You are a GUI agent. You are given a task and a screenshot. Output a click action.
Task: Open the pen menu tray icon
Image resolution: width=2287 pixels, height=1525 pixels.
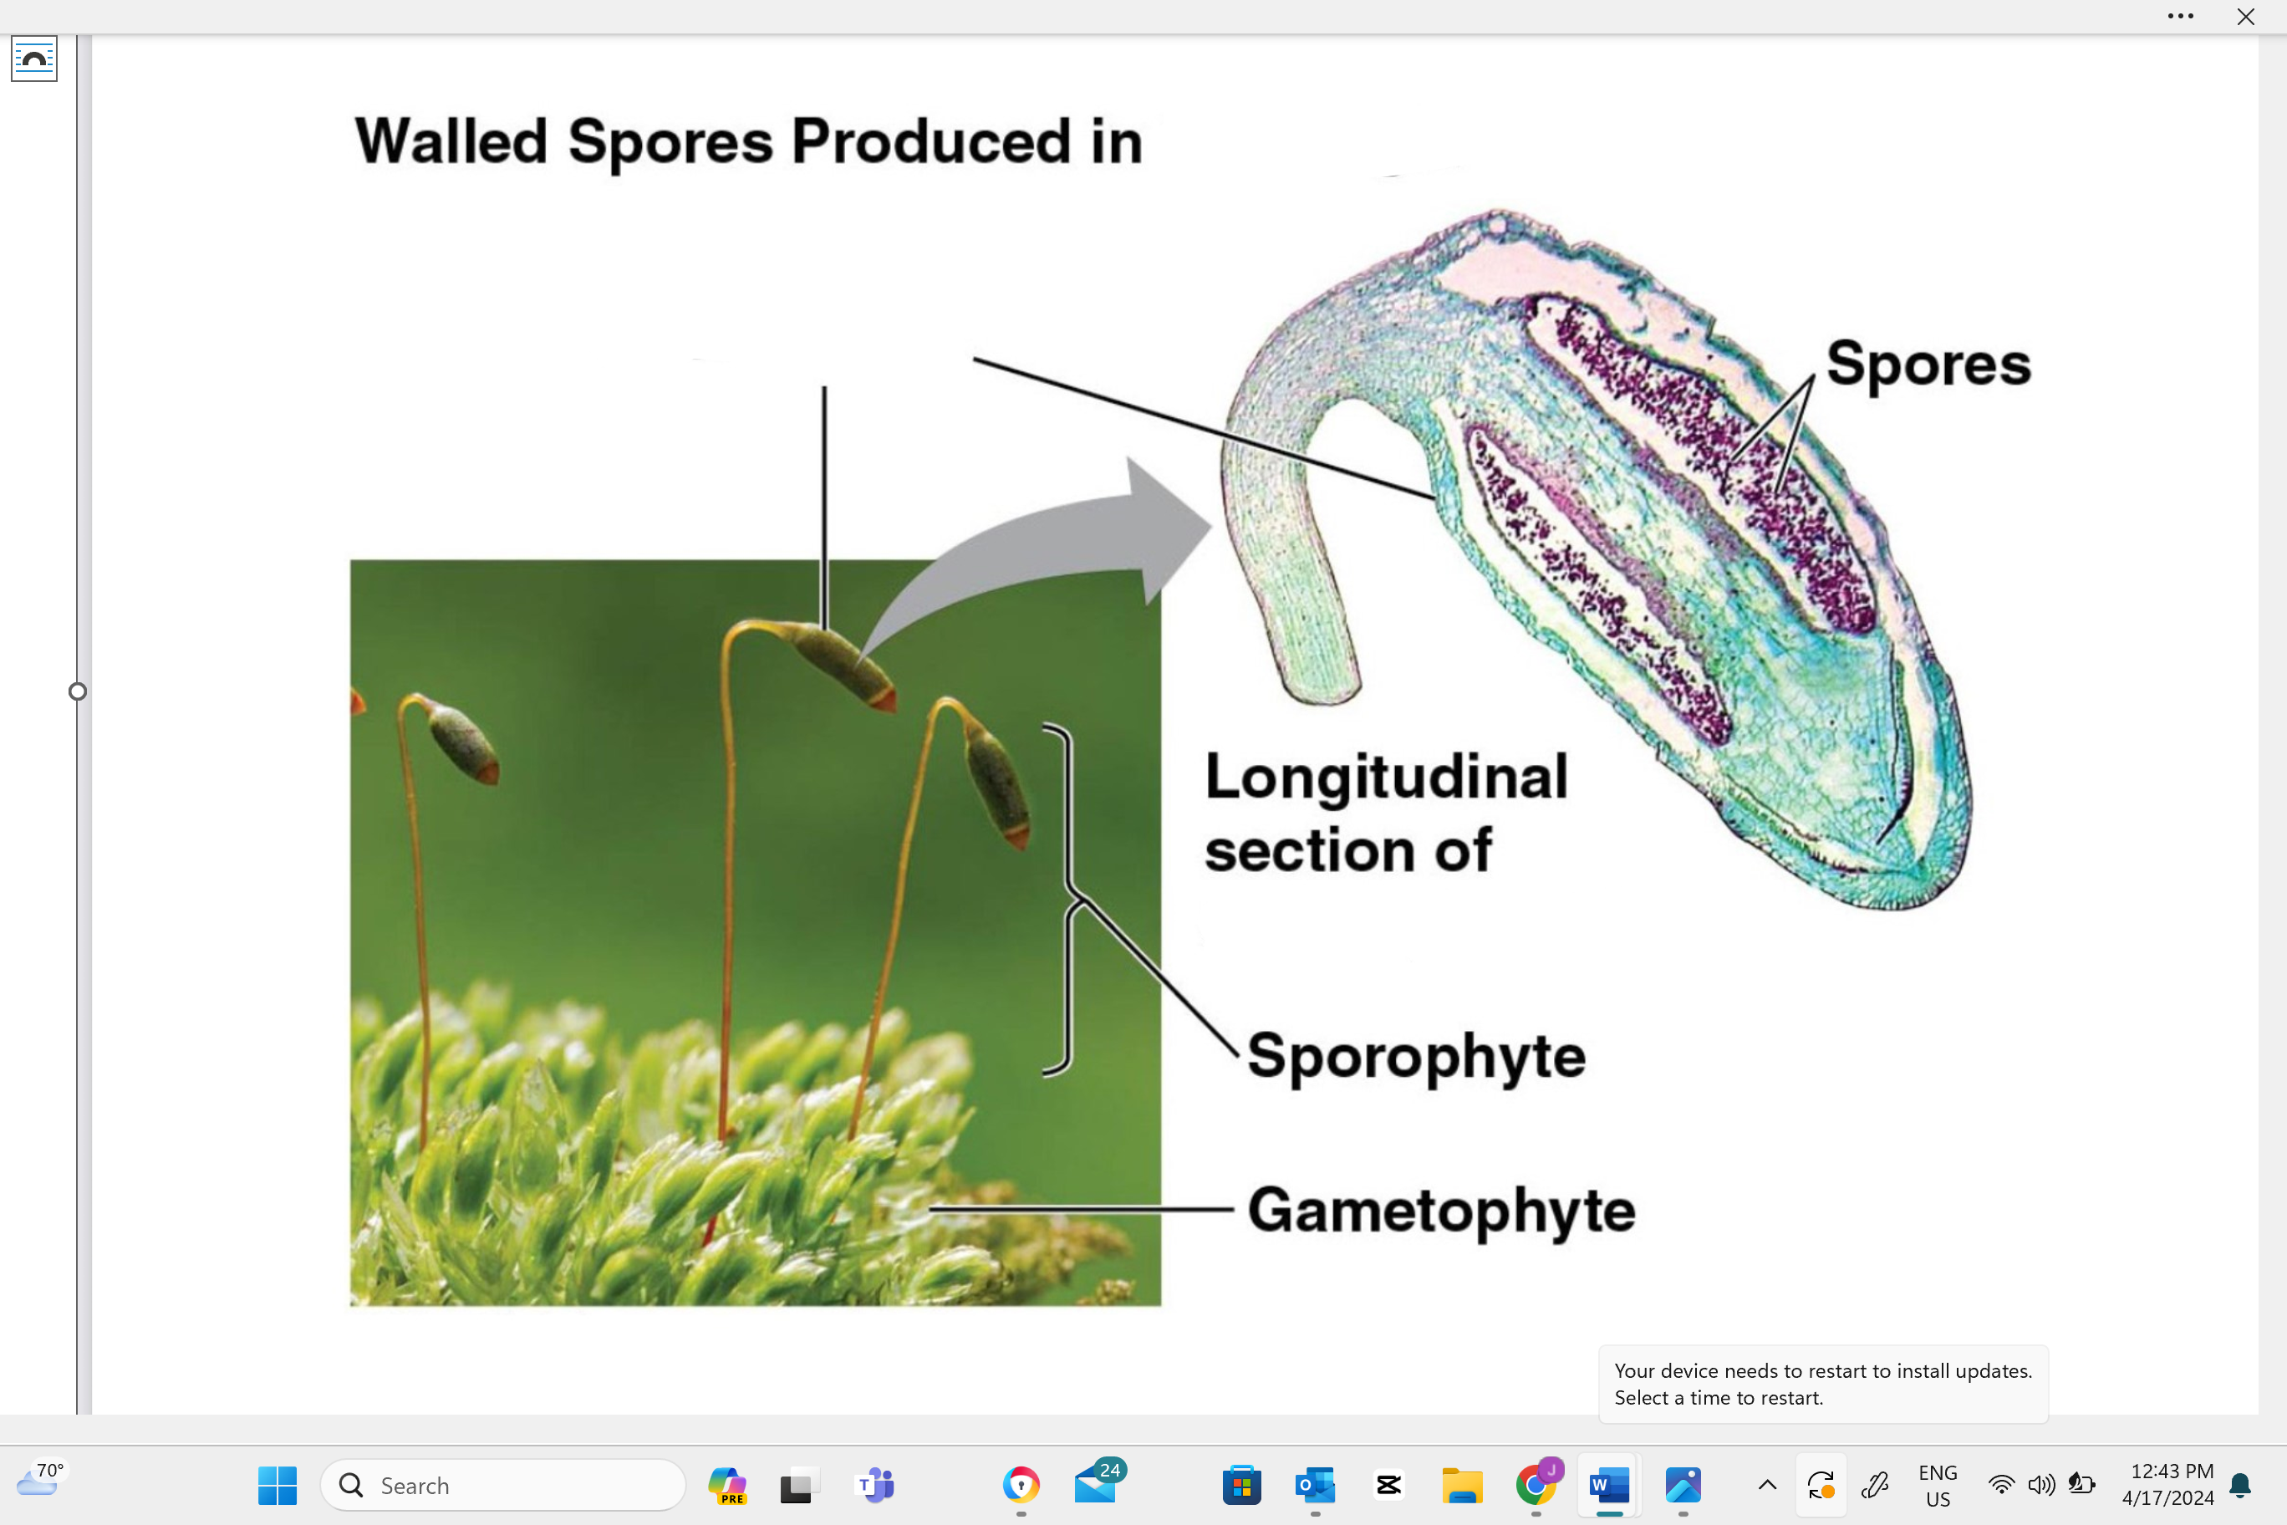1874,1485
